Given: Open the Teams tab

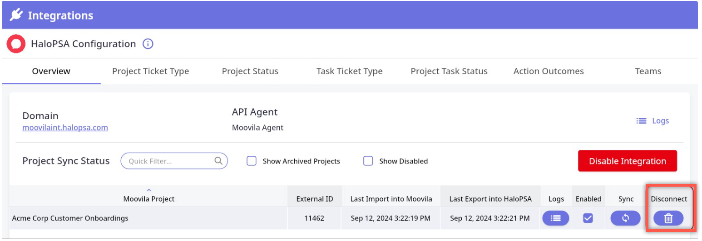Looking at the screenshot, I should pos(648,71).
